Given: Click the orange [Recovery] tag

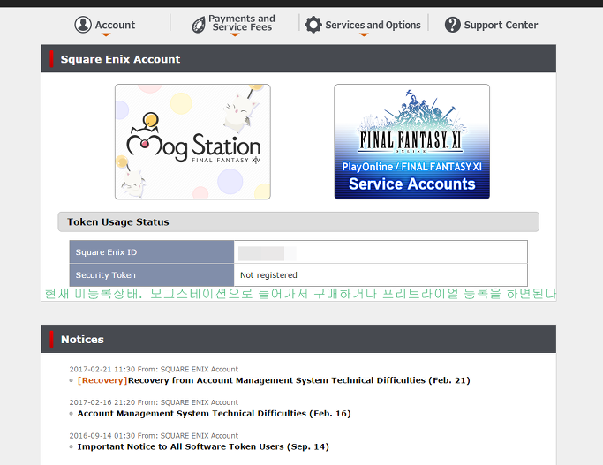Looking at the screenshot, I should [x=102, y=380].
